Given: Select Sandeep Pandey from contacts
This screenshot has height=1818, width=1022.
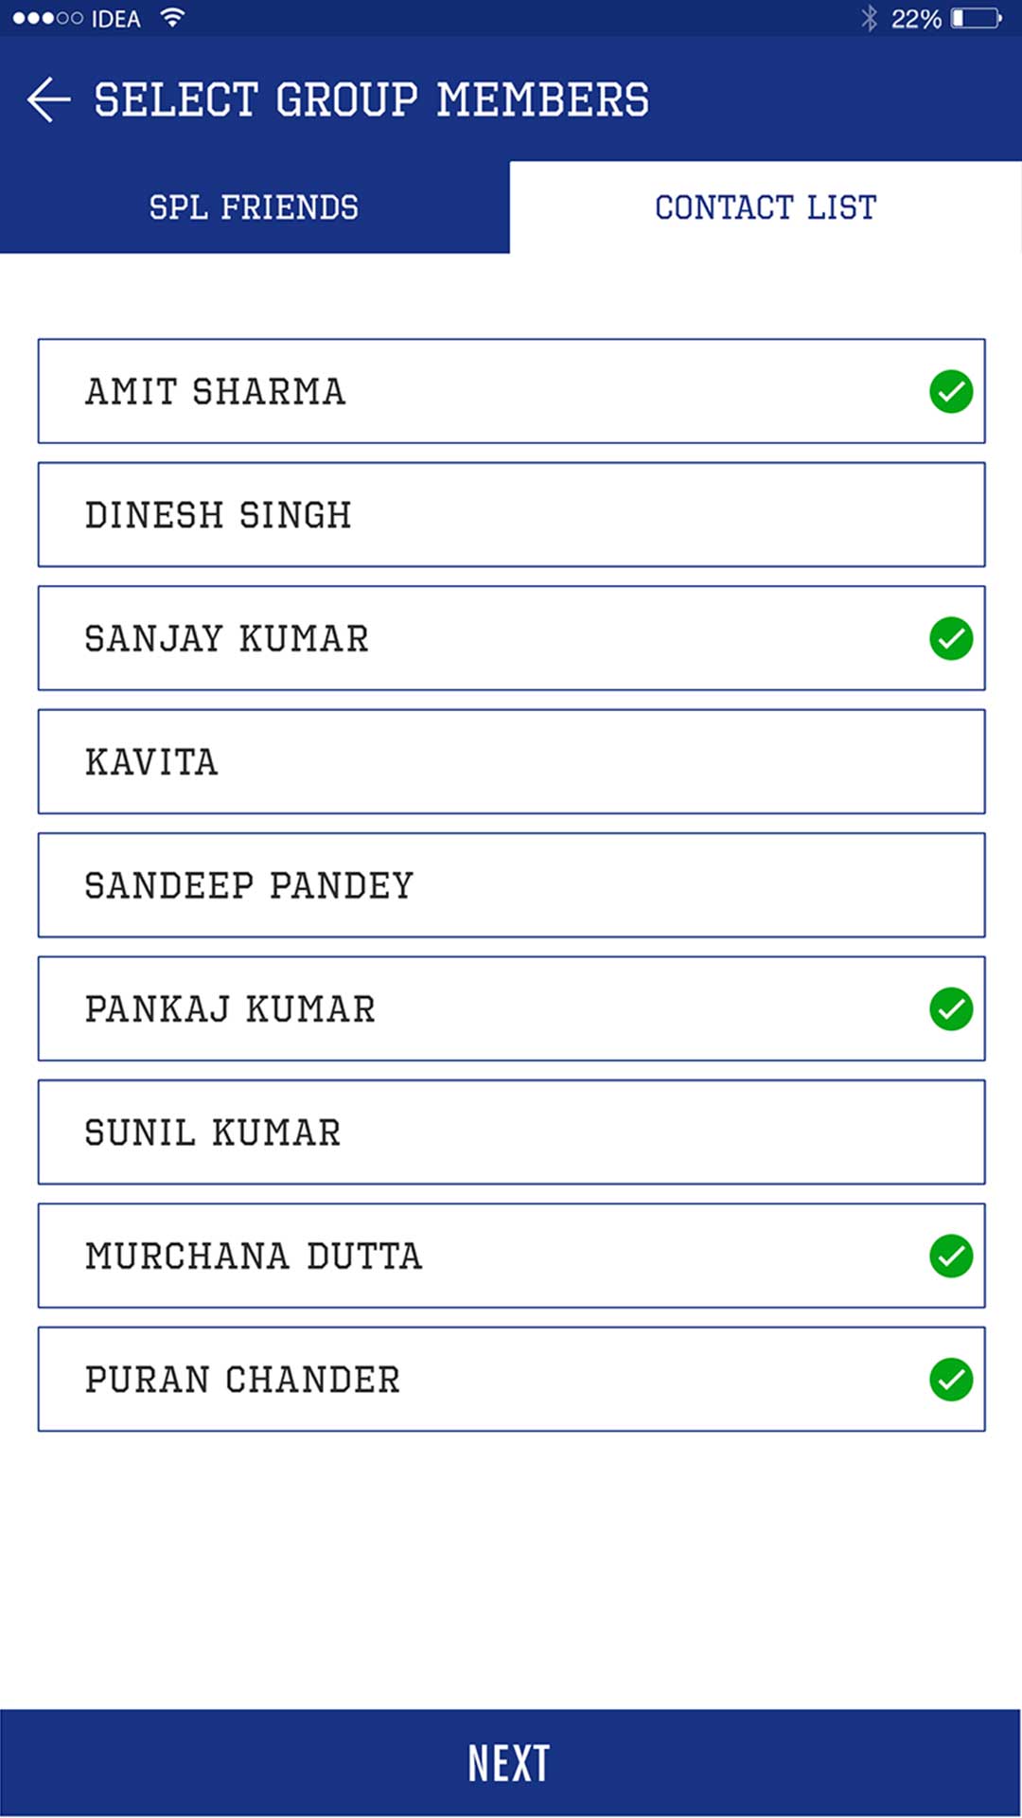Looking at the screenshot, I should pyautogui.click(x=511, y=885).
